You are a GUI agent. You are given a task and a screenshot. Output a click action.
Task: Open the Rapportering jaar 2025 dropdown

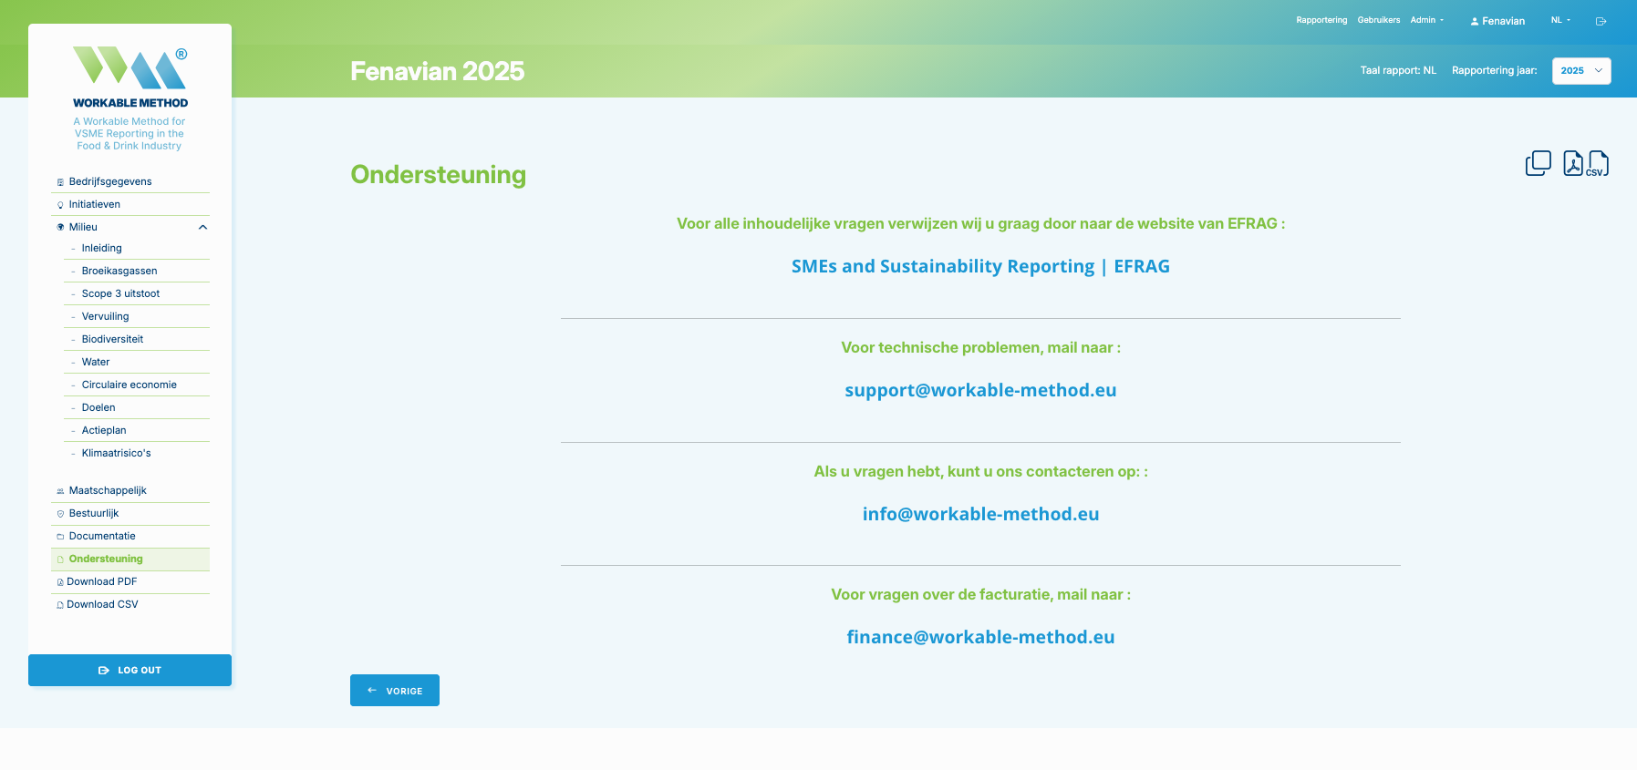pos(1581,70)
